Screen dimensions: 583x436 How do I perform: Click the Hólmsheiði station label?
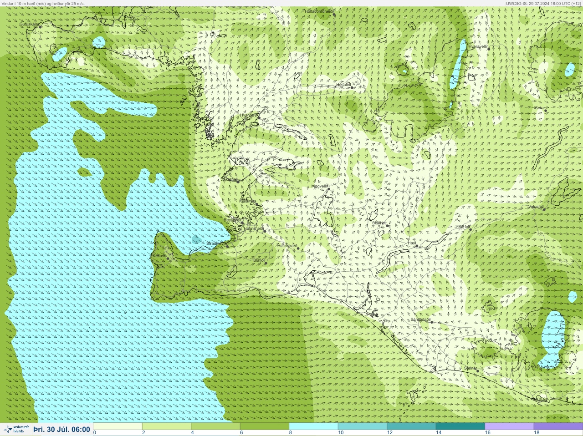click(254, 228)
